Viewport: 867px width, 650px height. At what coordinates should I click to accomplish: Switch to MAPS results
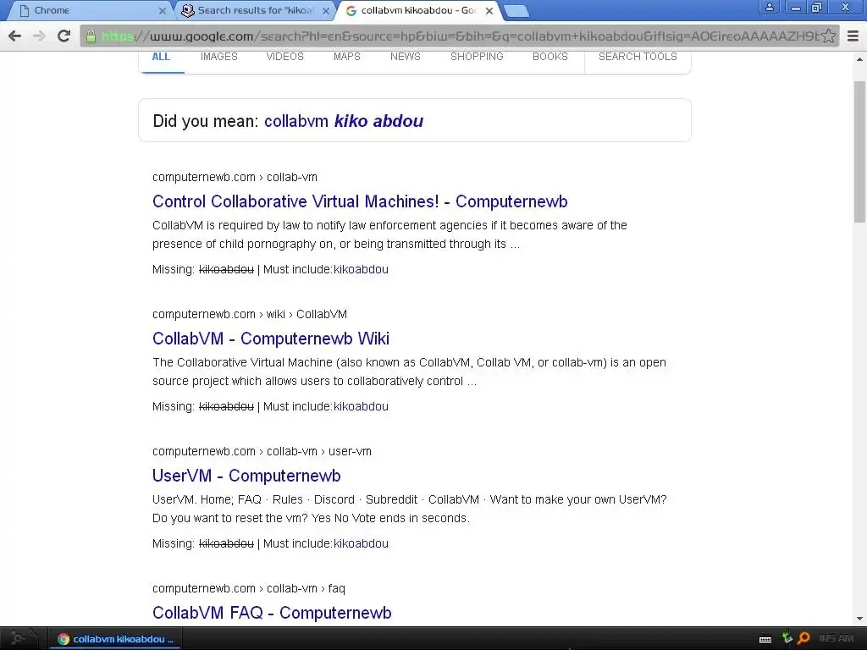[x=346, y=57]
